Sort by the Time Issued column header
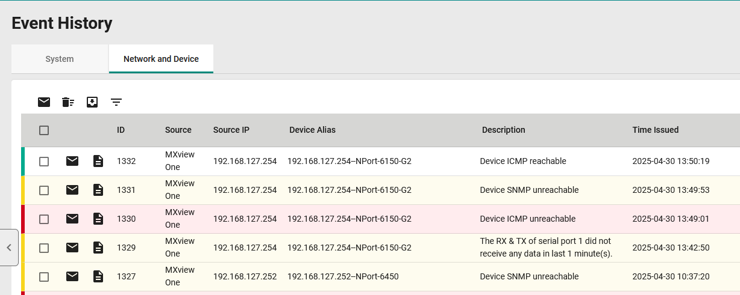Image resolution: width=740 pixels, height=295 pixels. (655, 130)
